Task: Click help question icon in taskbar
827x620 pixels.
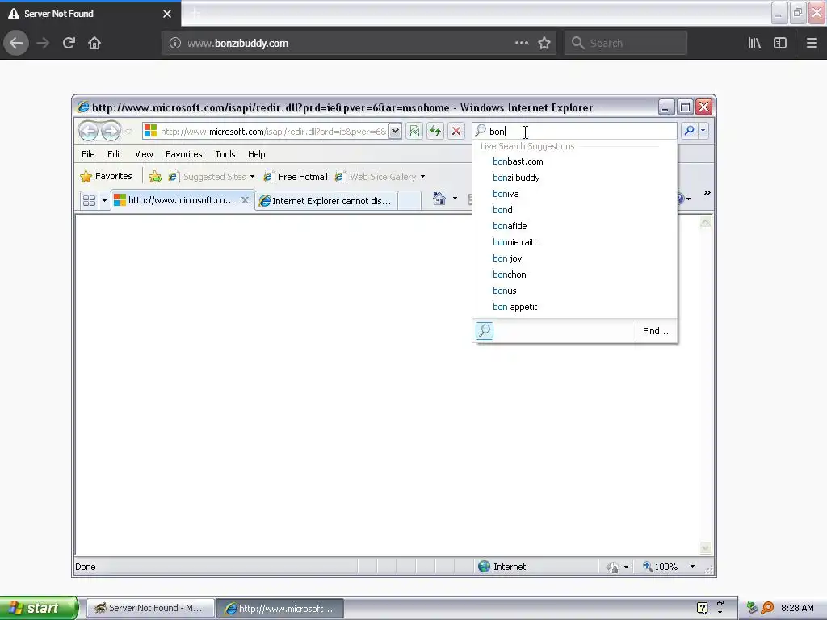Action: [x=702, y=608]
